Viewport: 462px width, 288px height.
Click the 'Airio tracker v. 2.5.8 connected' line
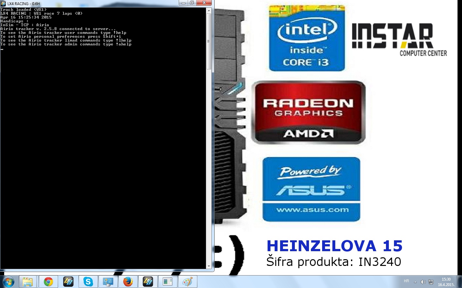pos(58,29)
